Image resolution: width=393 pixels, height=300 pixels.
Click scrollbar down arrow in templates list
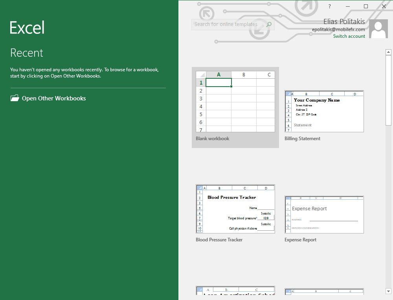[x=389, y=291]
